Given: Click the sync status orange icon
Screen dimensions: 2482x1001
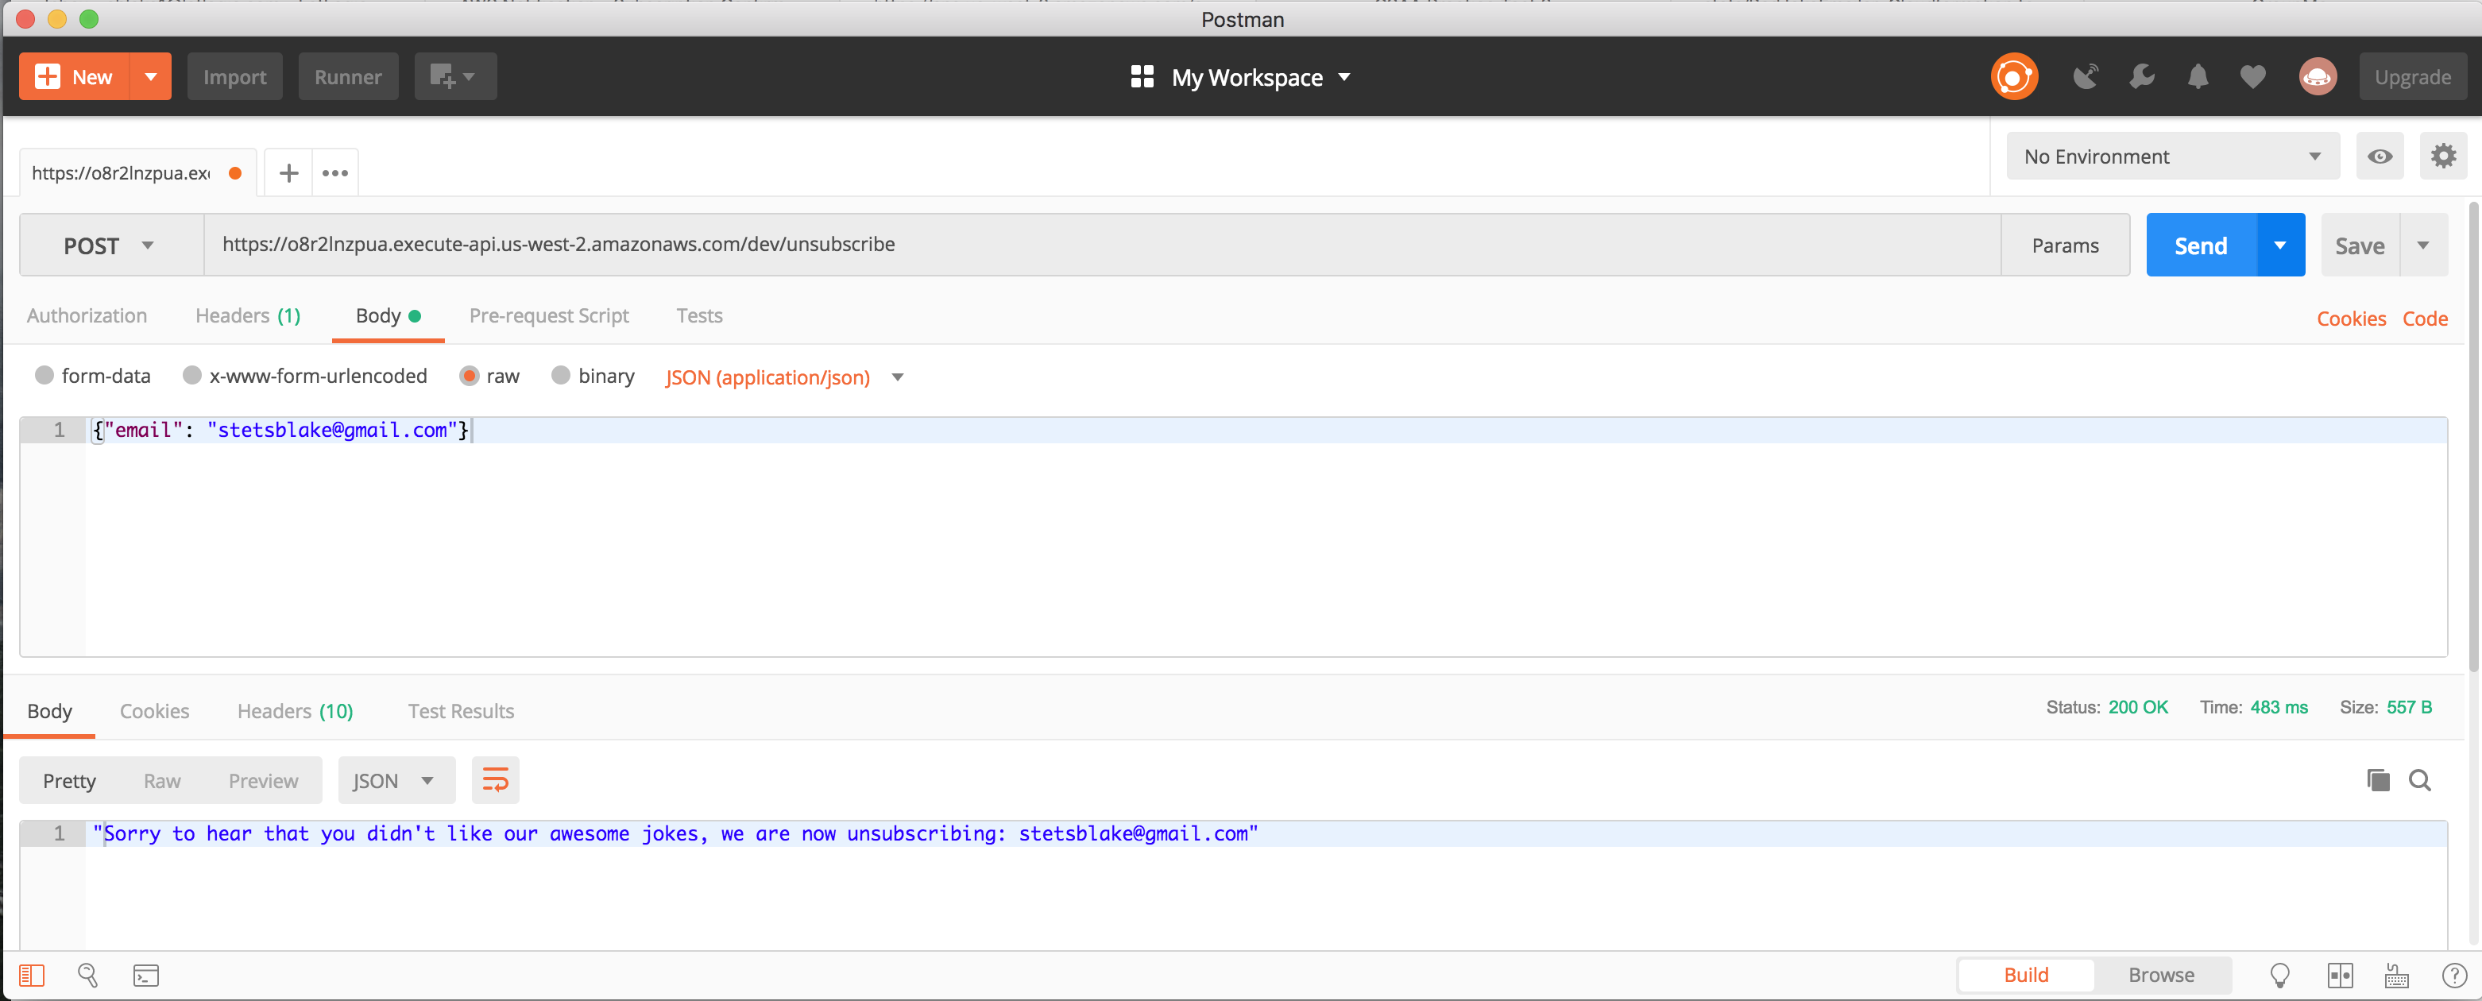Looking at the screenshot, I should [x=2014, y=77].
